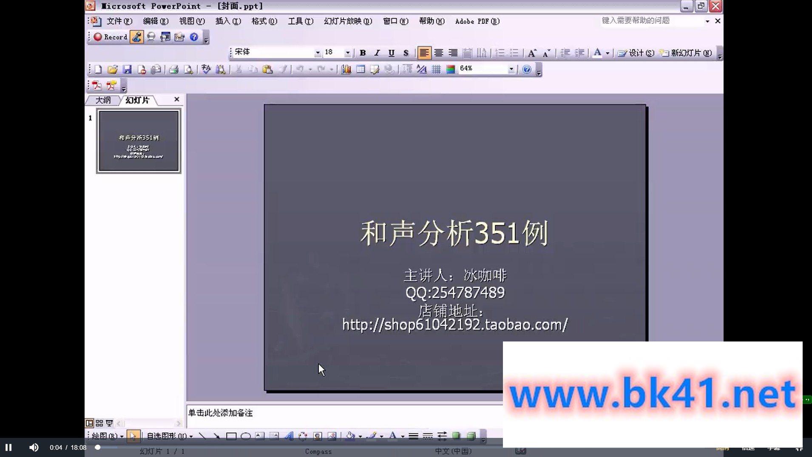
Task: Insert a rectangle shape from drawing toolbar
Action: [x=231, y=436]
